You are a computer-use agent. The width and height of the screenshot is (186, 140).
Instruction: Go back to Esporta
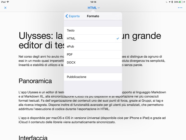tap(73, 16)
